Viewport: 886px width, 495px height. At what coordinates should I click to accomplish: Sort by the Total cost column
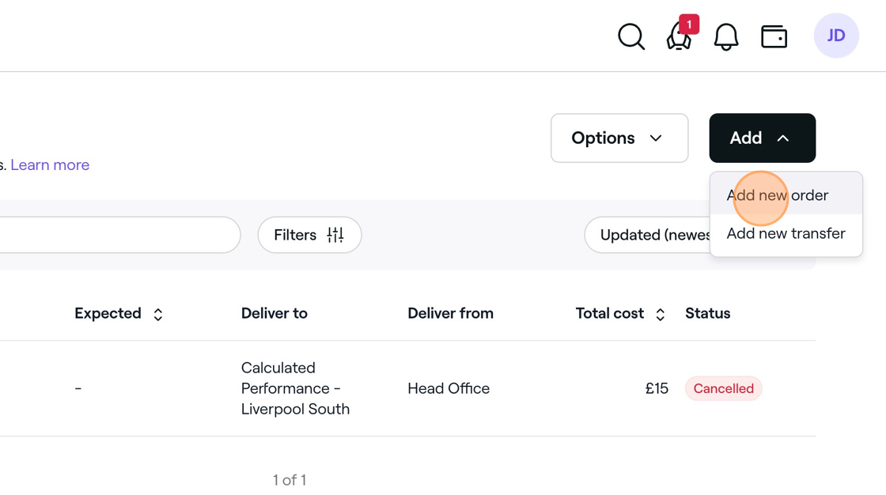coord(620,314)
